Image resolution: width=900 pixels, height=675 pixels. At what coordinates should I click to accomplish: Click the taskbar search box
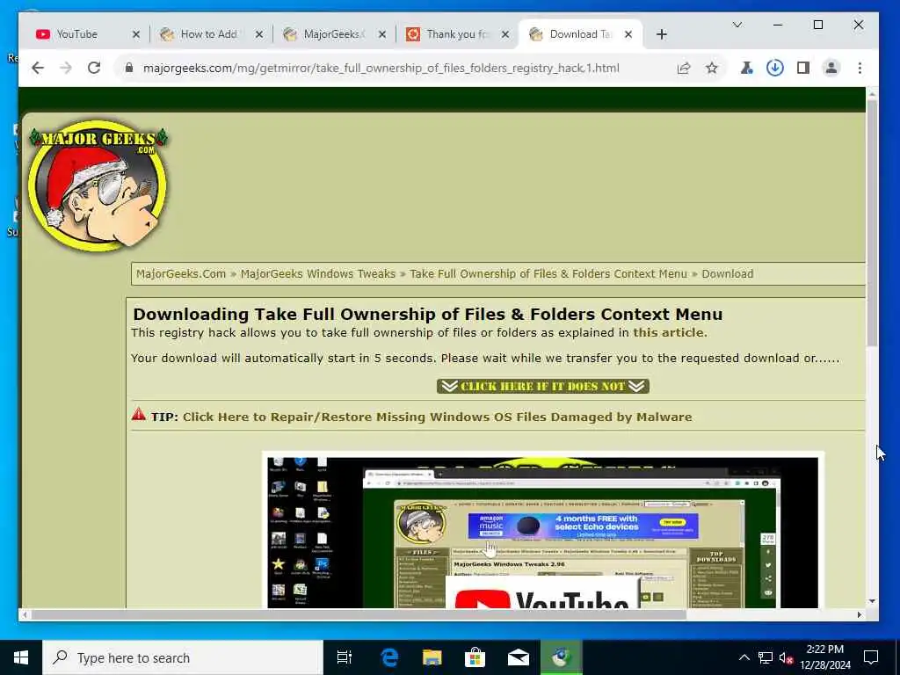[x=183, y=657]
